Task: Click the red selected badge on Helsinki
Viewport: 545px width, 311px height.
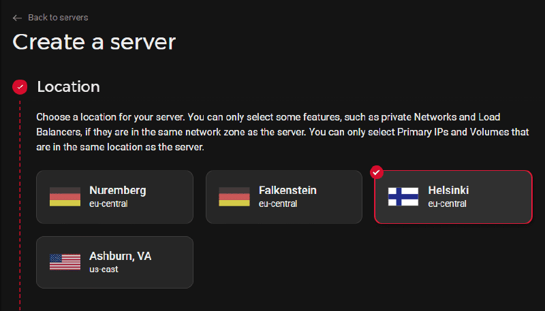Action: (377, 172)
